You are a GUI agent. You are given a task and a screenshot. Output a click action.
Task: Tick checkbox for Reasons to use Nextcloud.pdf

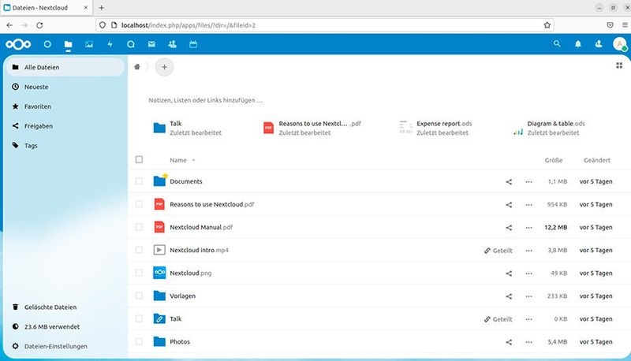click(140, 204)
